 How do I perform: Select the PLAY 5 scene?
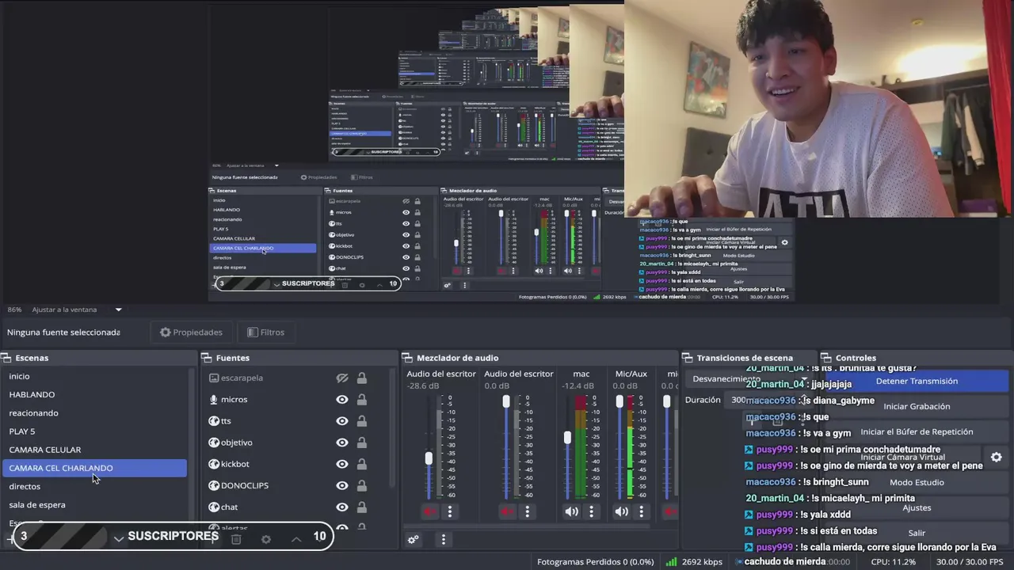coord(95,431)
